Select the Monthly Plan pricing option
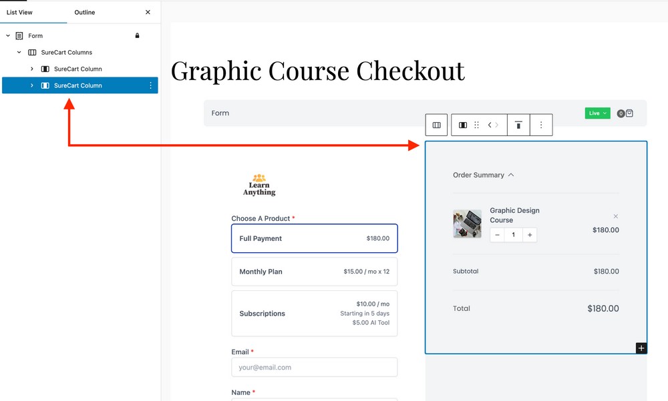 click(x=314, y=272)
